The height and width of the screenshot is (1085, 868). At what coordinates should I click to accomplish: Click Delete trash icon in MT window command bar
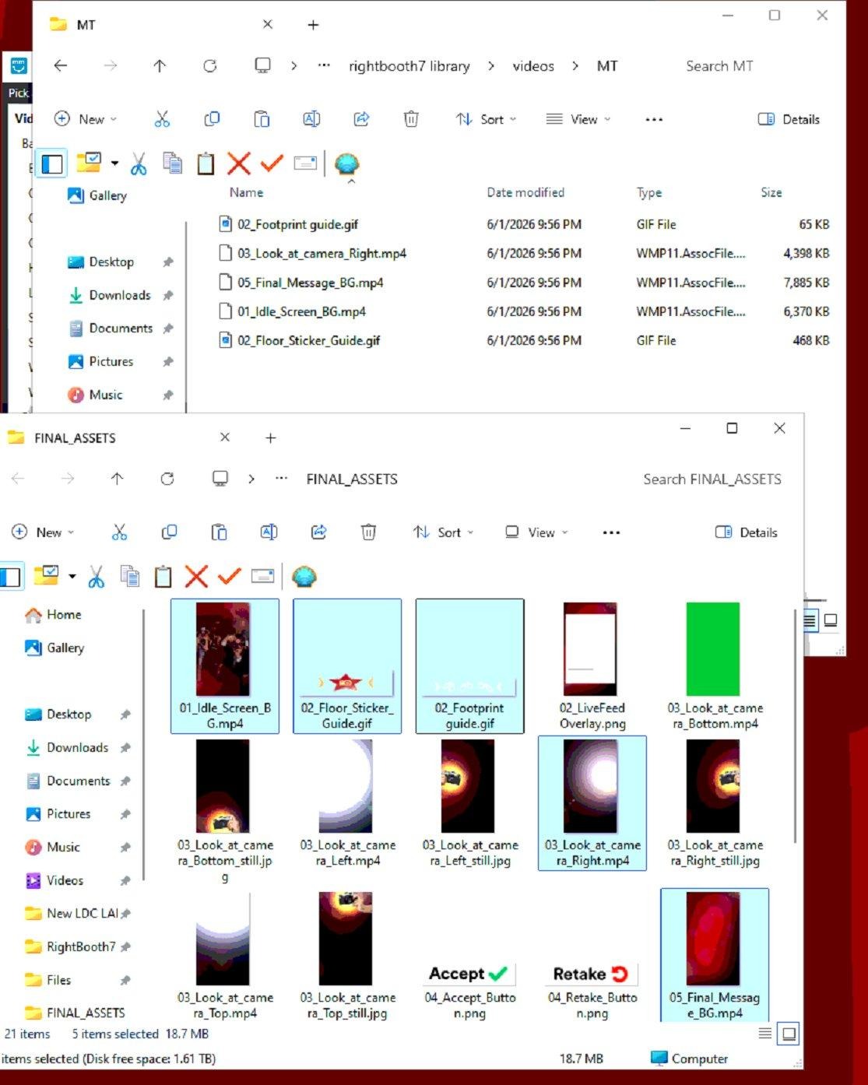(411, 119)
